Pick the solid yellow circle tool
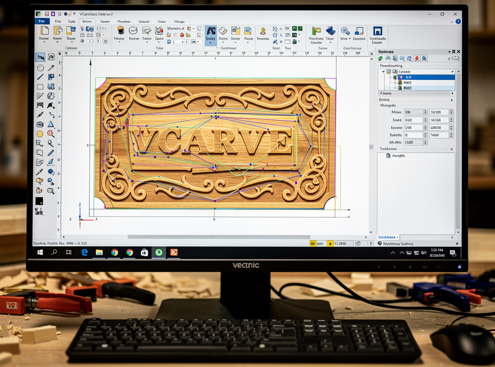The width and height of the screenshot is (495, 367). coord(40,134)
